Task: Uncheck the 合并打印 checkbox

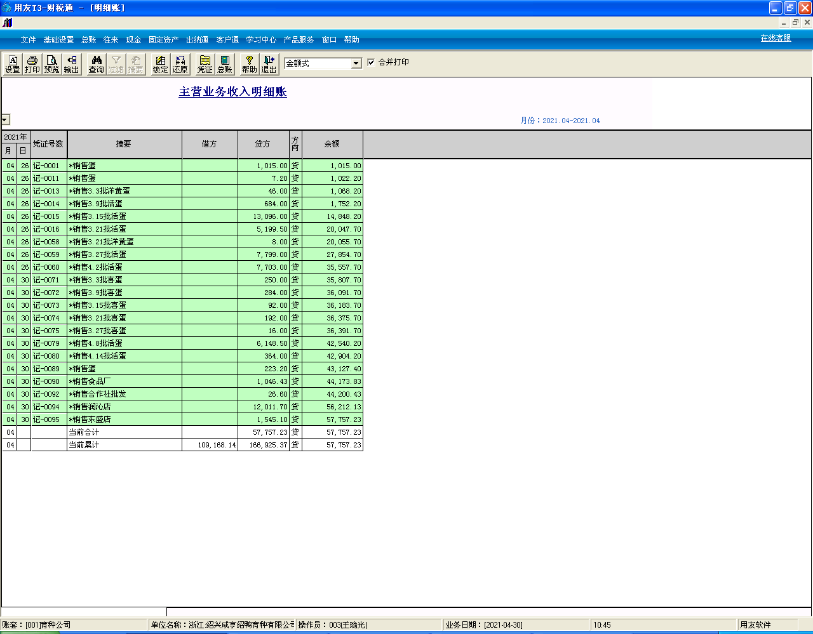Action: tap(371, 62)
